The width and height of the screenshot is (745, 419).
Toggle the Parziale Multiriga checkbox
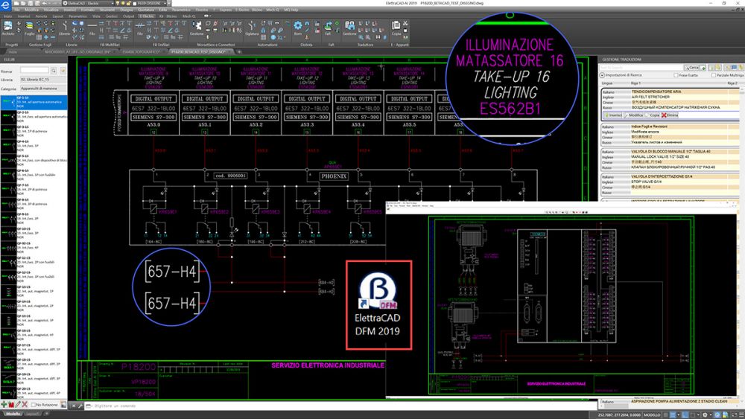tap(713, 75)
